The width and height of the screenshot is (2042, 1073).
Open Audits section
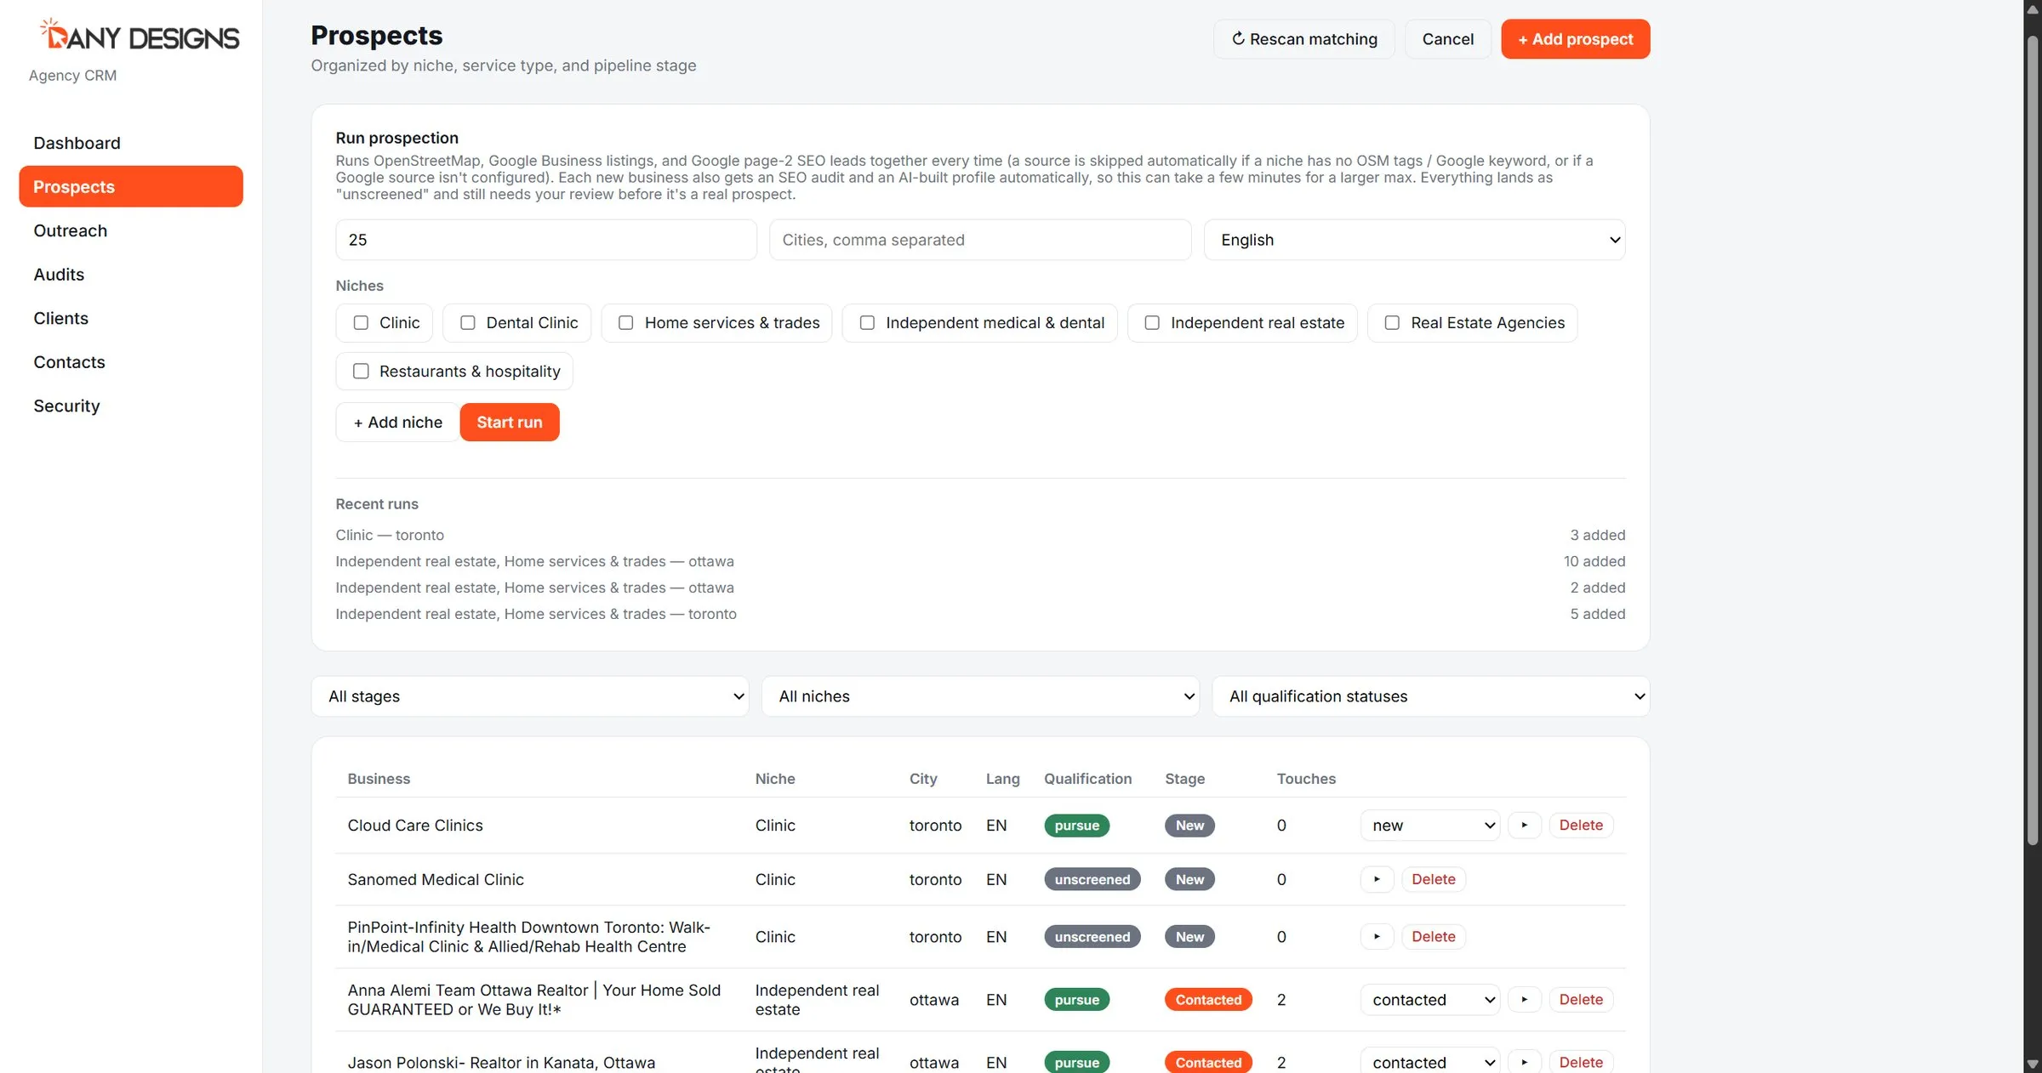point(131,274)
